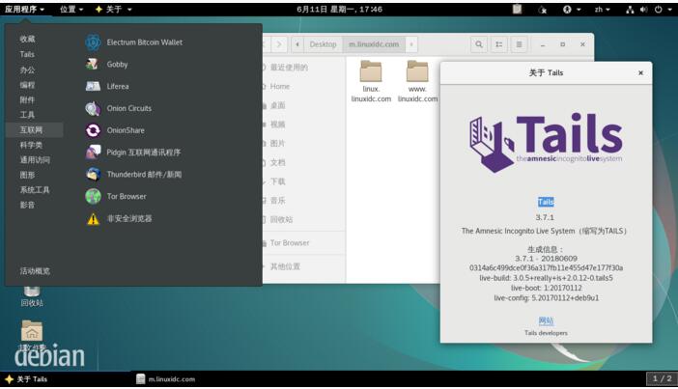Launch Thunderbird mail client
Viewport: 678px width, 389px height.
(x=133, y=175)
